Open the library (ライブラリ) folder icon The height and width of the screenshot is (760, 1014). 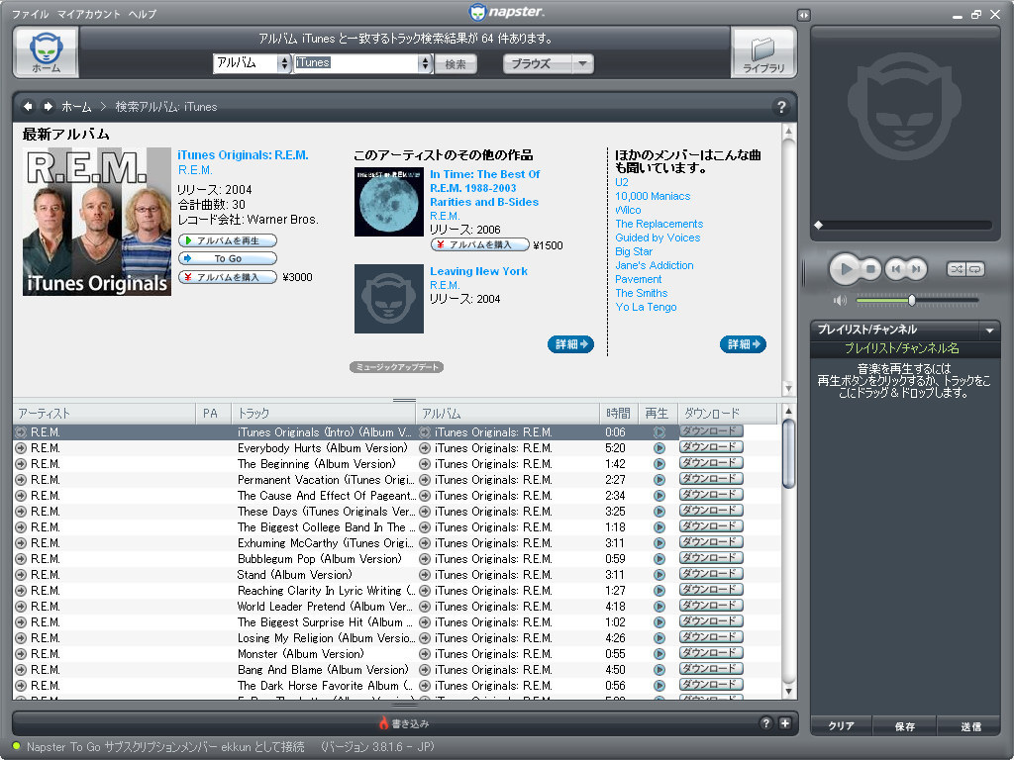click(763, 53)
